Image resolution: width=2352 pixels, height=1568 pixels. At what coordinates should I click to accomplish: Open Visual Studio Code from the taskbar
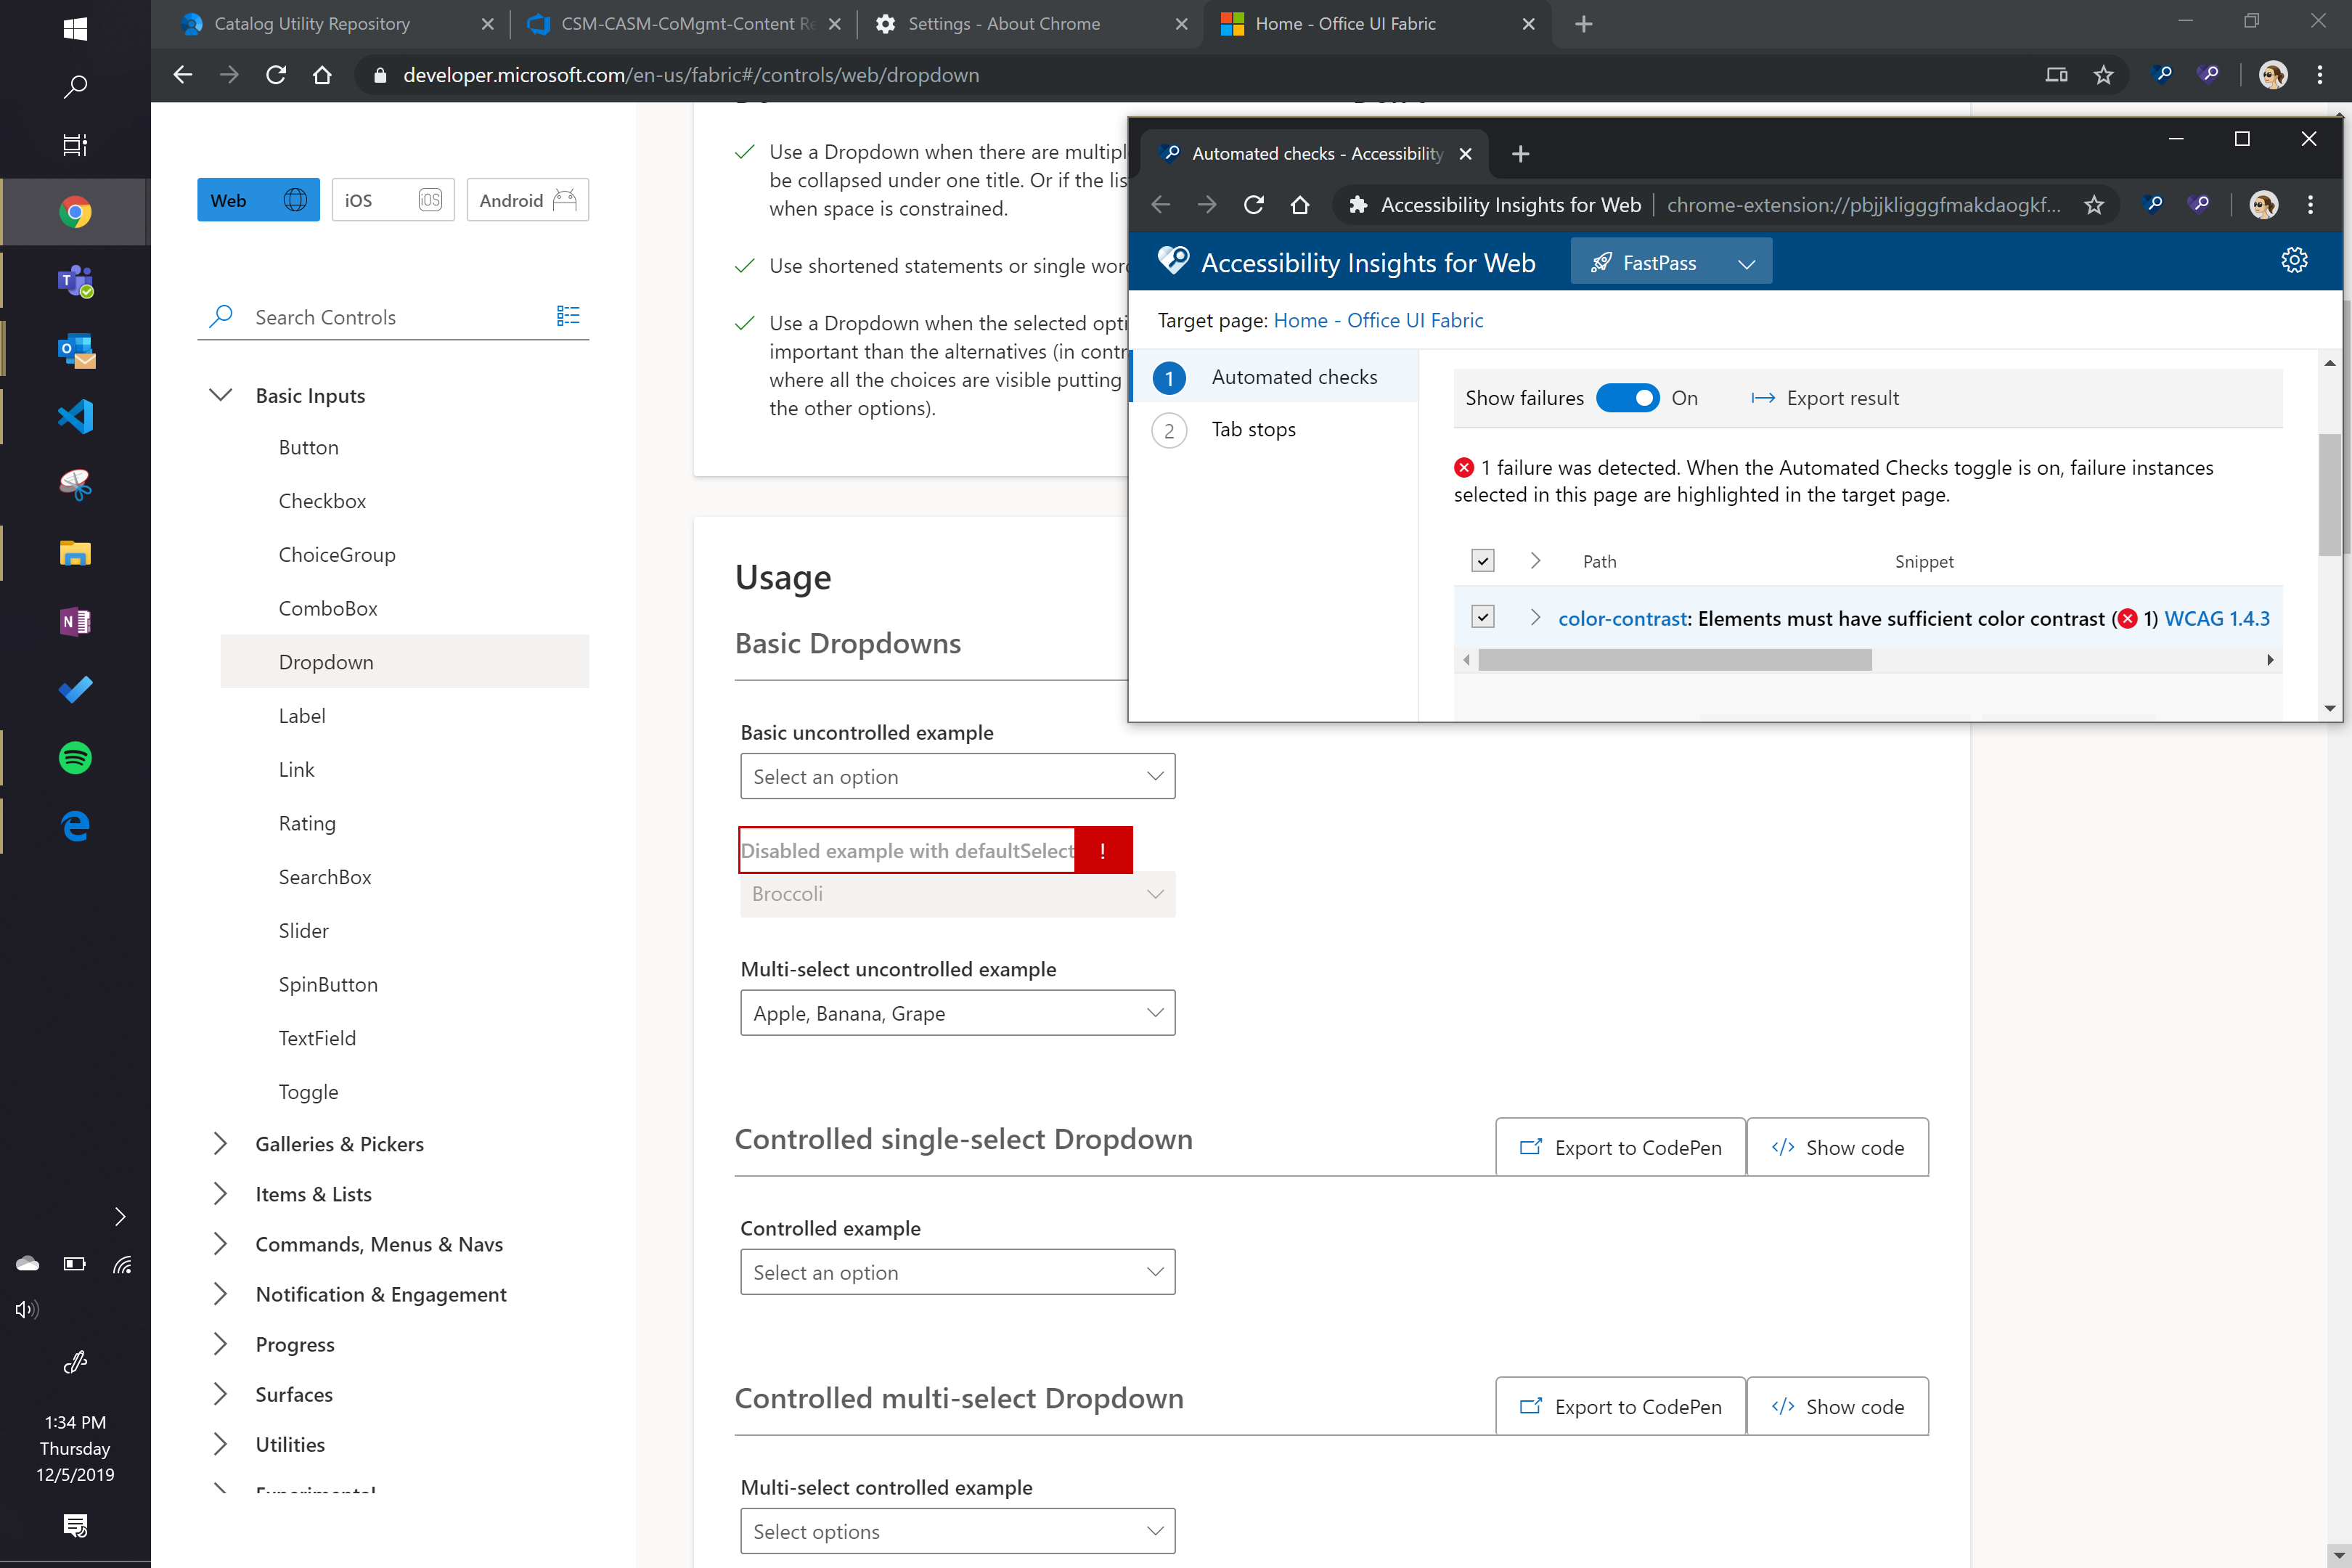click(75, 416)
